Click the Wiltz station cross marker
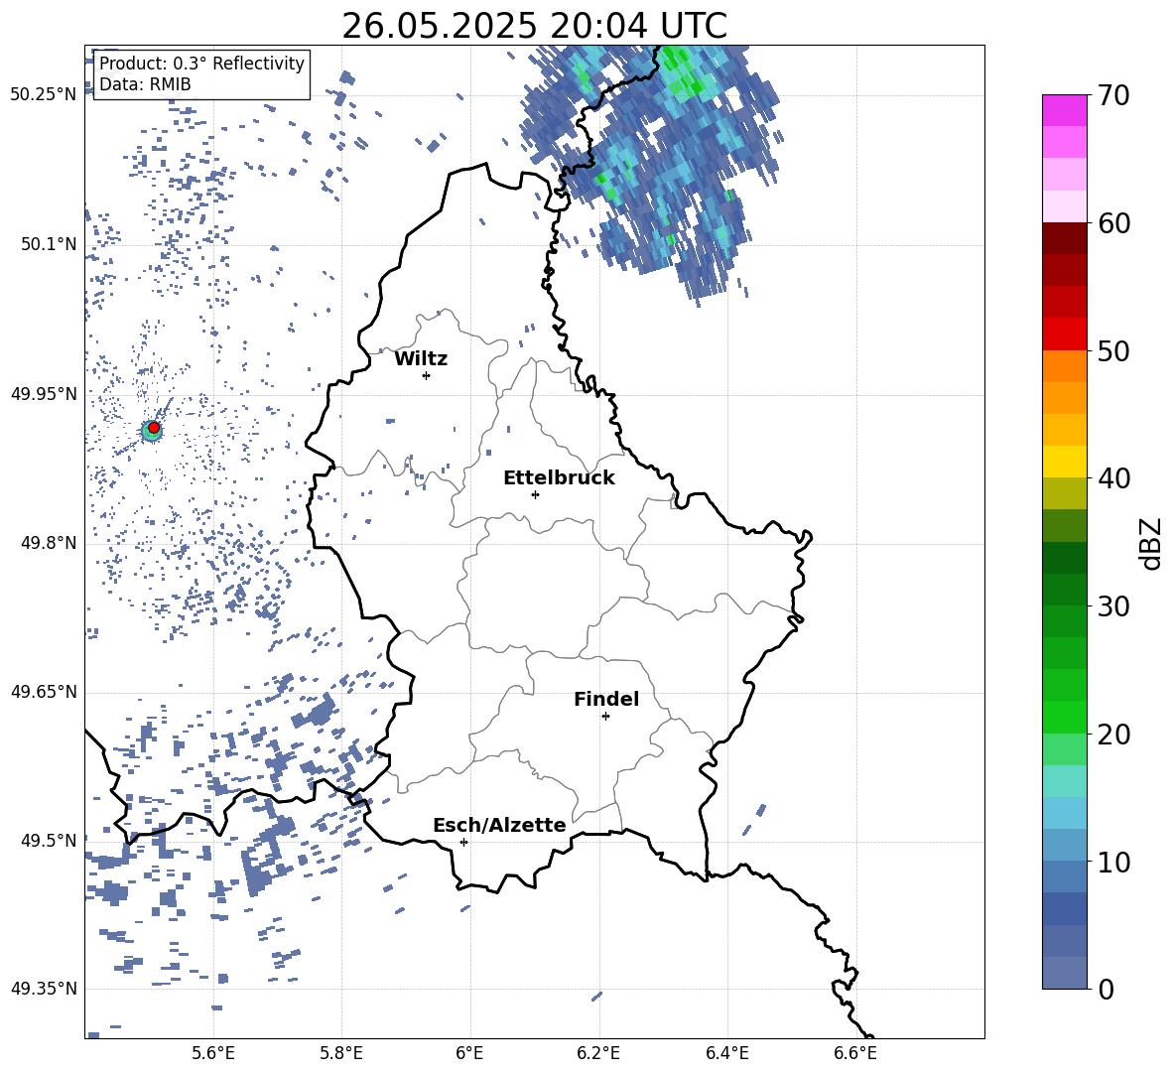 (x=427, y=375)
